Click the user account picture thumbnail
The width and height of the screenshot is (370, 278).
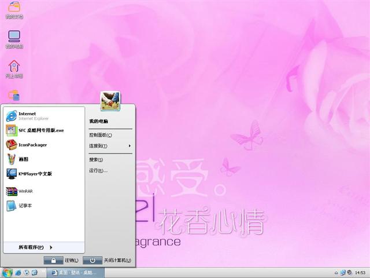[x=110, y=101]
